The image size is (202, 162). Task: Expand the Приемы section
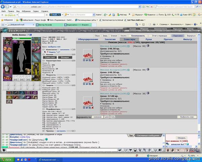click(44, 131)
